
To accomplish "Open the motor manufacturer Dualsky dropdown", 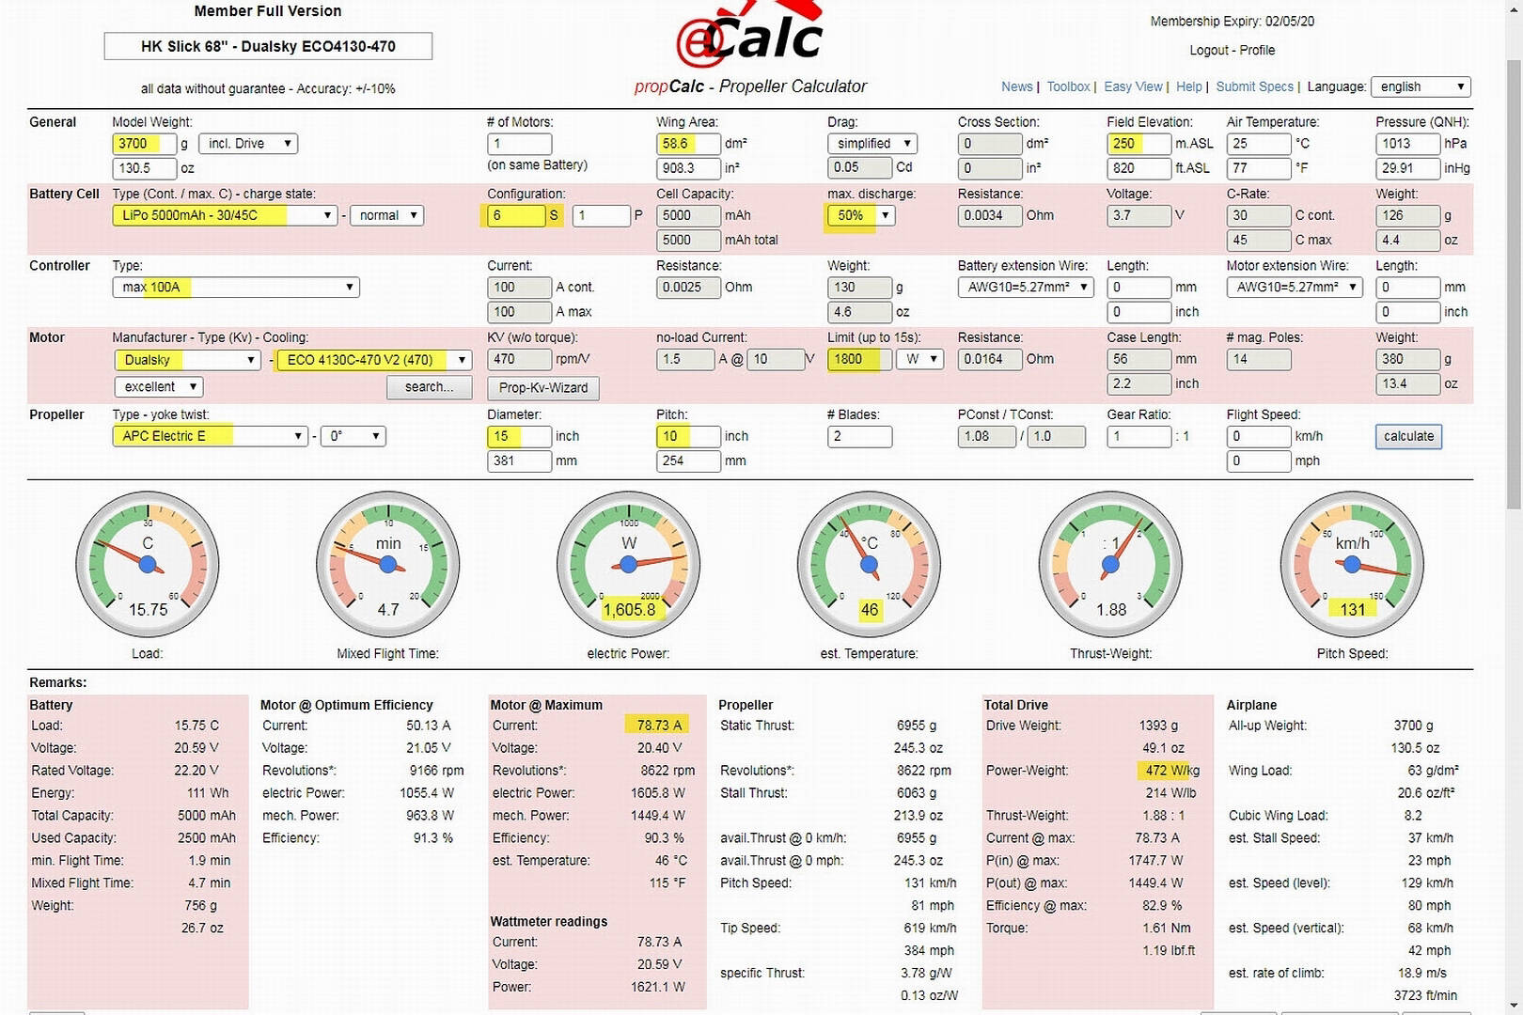I will click(187, 359).
